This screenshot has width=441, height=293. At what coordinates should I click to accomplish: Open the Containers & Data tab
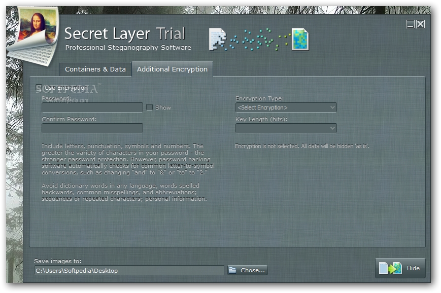(95, 69)
